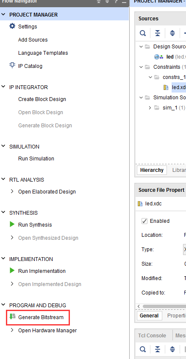Search in the Tcl Console toolbar
The image size is (186, 359).
[x=143, y=349]
